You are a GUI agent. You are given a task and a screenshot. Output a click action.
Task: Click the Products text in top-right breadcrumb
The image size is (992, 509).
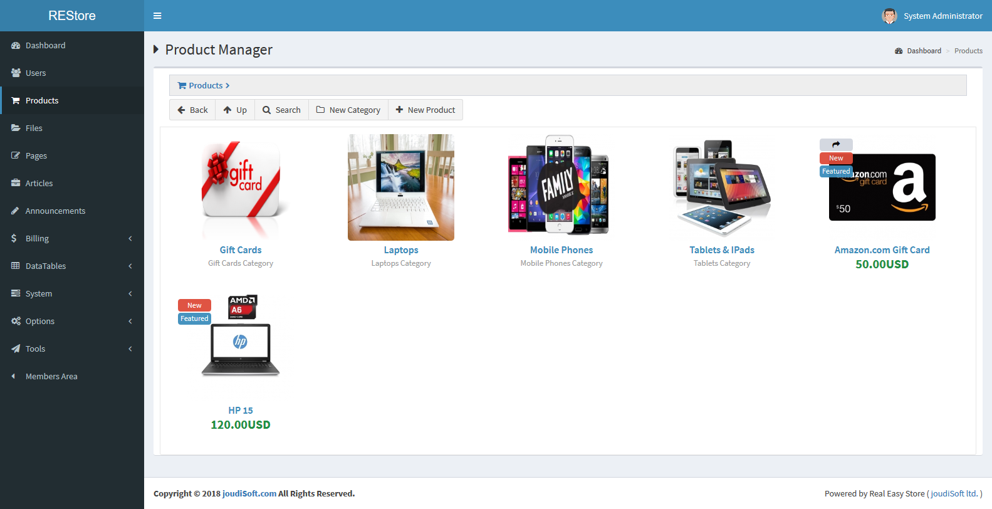[x=968, y=51]
